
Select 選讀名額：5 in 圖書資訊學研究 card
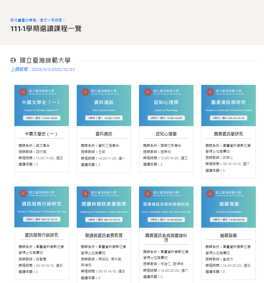(215, 171)
